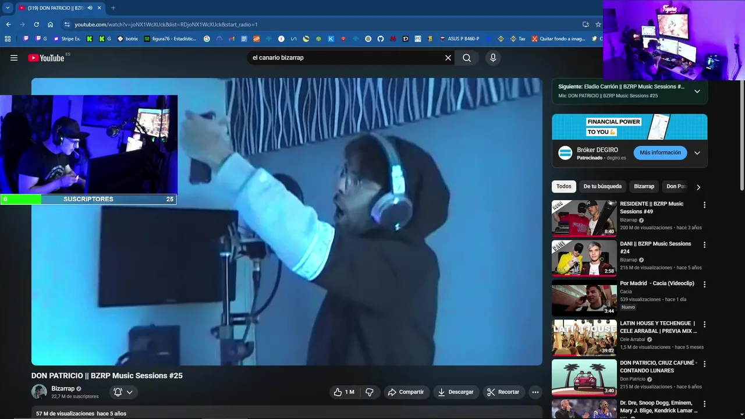This screenshot has height=419, width=745.
Task: Select the Bizarrap filter chip
Action: [644, 186]
